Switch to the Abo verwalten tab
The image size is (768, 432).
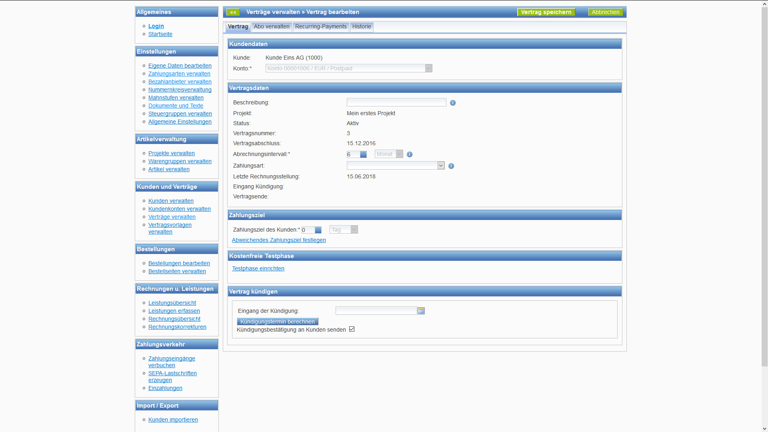272,27
